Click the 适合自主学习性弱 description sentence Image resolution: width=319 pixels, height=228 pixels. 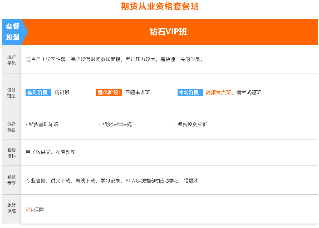(x=115, y=59)
